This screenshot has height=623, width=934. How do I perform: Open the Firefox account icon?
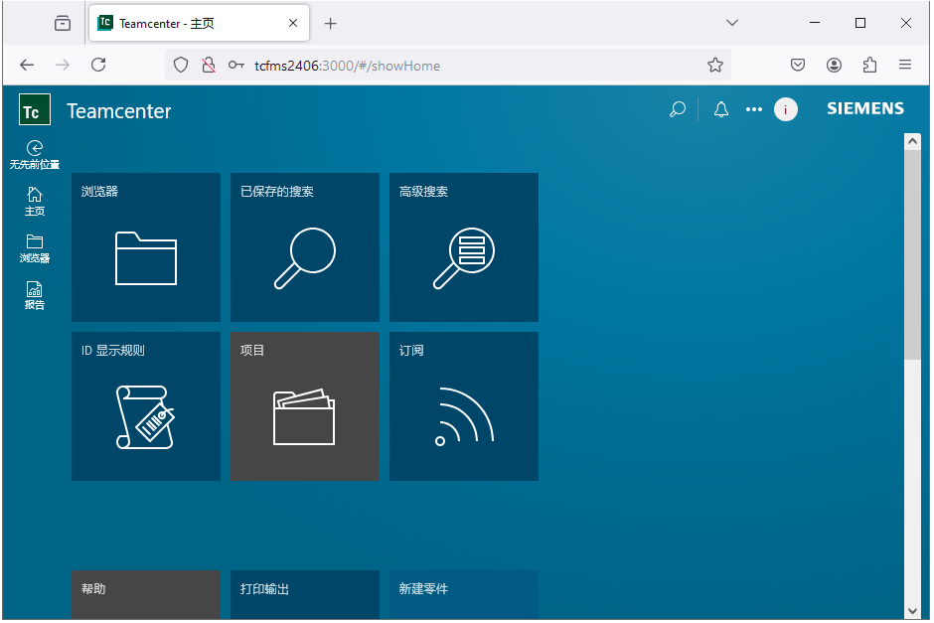pyautogui.click(x=834, y=65)
